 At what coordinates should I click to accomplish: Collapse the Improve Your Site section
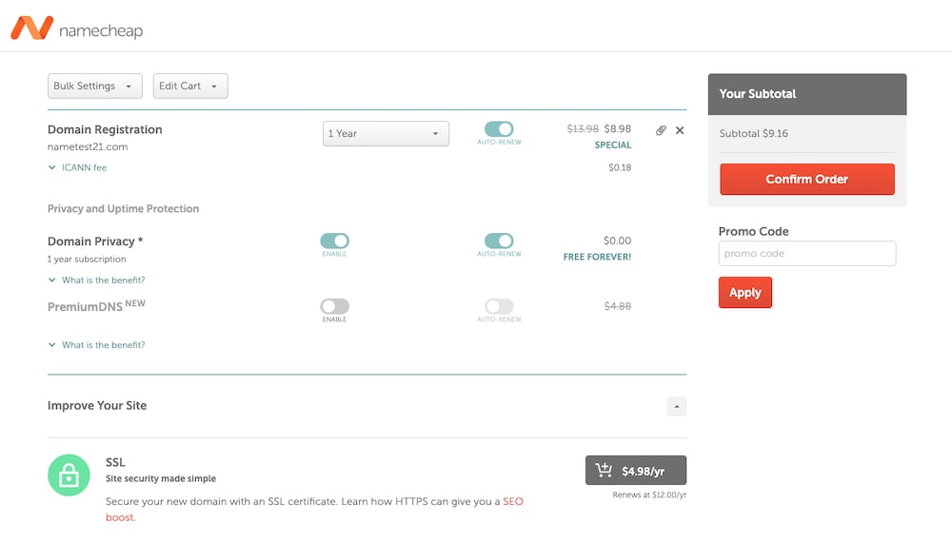coord(676,406)
